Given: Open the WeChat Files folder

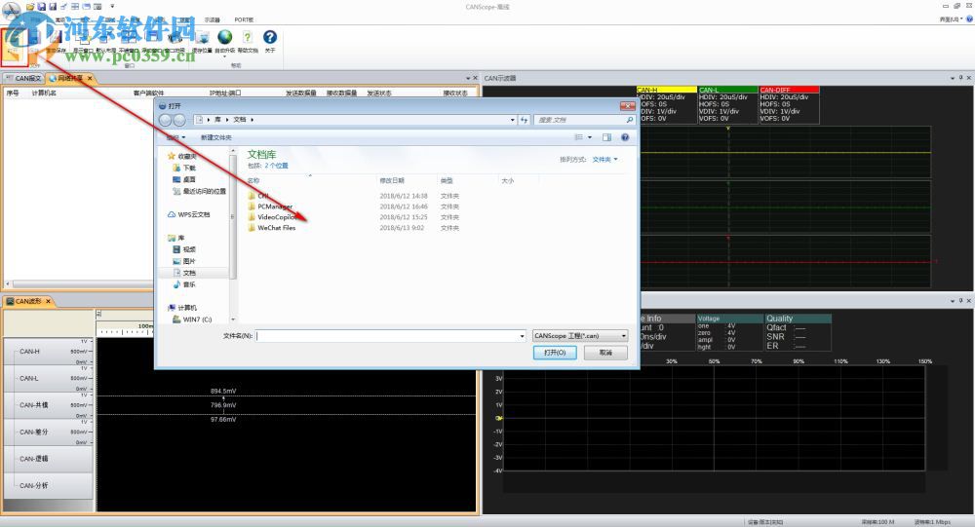Looking at the screenshot, I should [x=276, y=228].
